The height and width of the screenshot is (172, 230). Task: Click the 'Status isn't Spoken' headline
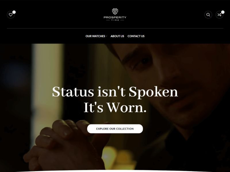pyautogui.click(x=115, y=91)
